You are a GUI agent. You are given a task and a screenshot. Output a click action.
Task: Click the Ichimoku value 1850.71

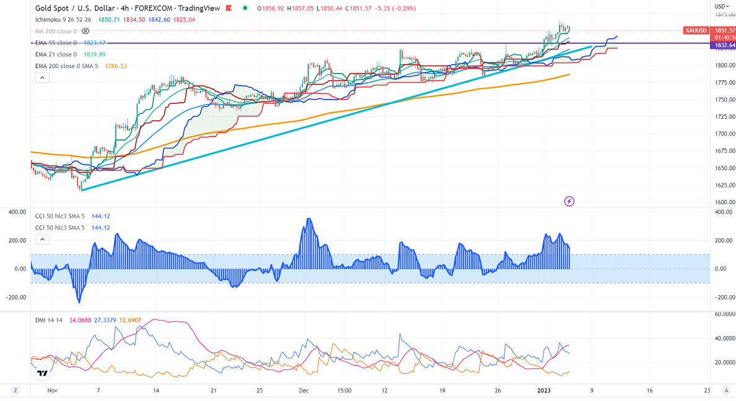(x=109, y=20)
